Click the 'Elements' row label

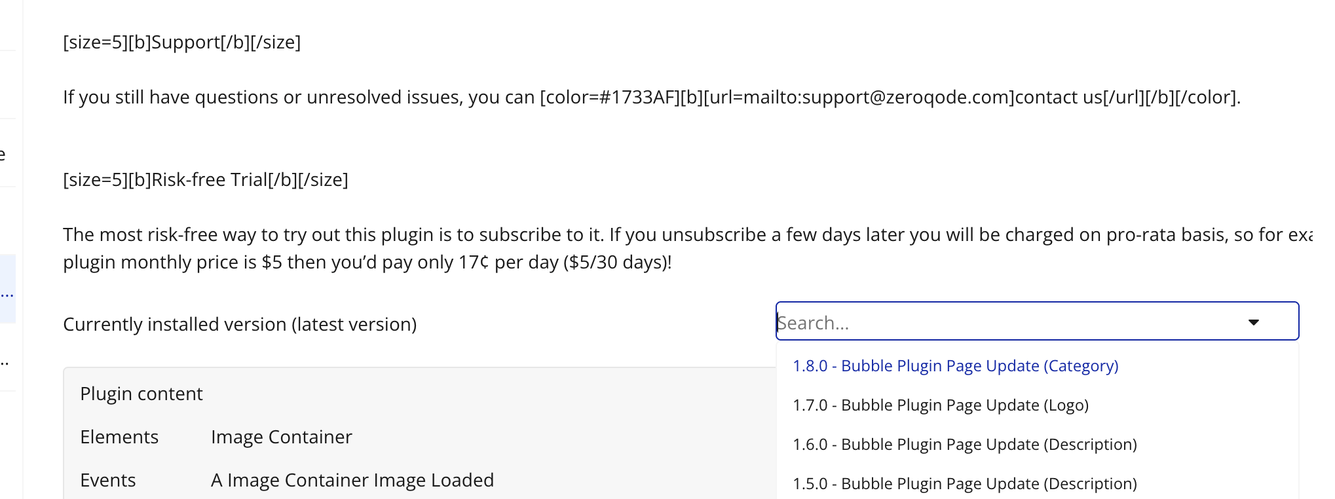point(119,437)
